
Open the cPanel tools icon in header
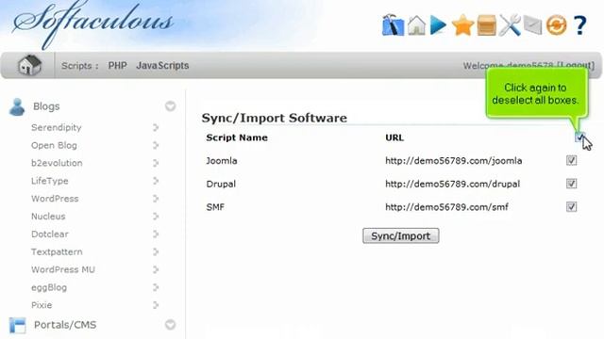(x=393, y=25)
